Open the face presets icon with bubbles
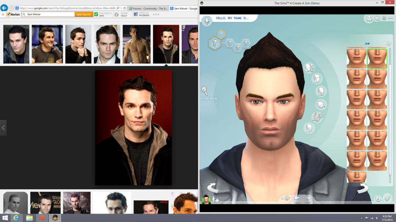 (309, 68)
